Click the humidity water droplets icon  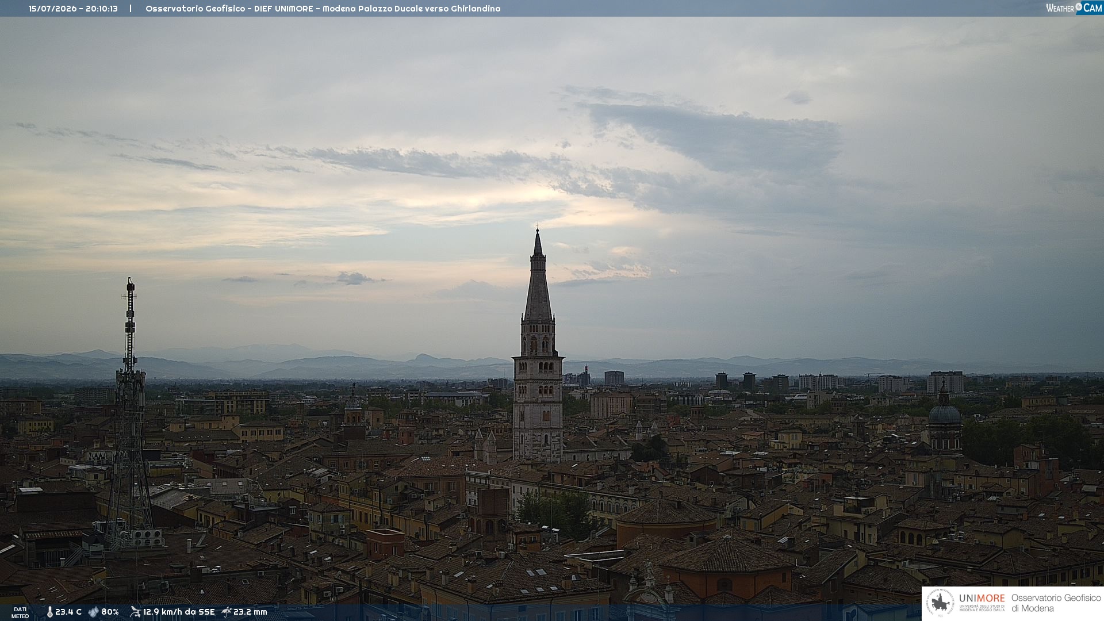[x=93, y=612]
